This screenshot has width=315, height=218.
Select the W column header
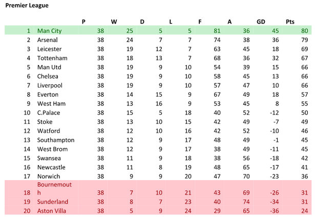point(114,21)
